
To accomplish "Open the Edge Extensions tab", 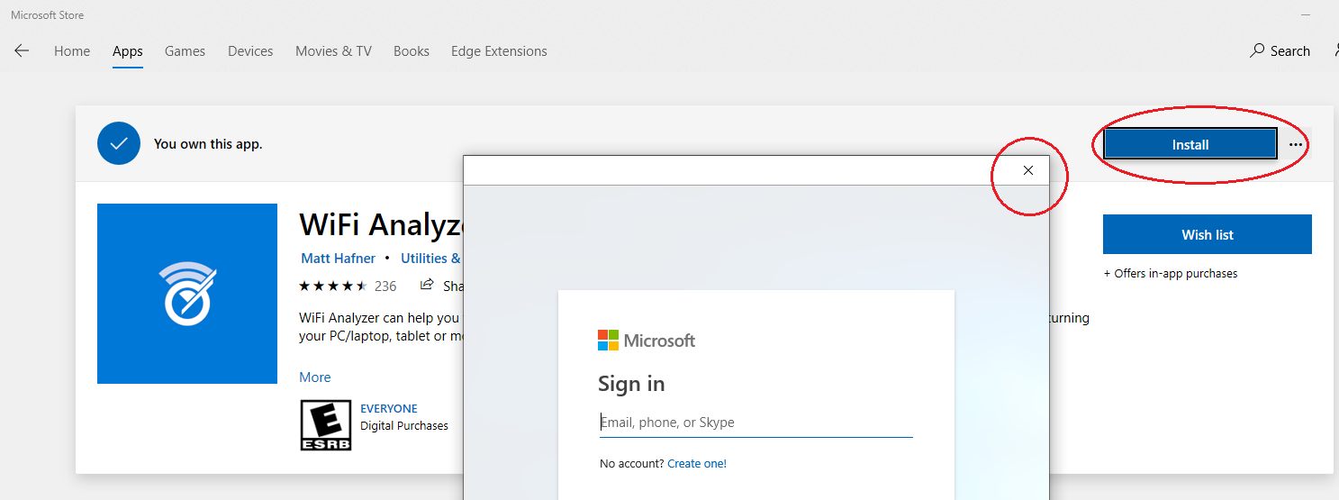I will click(499, 51).
